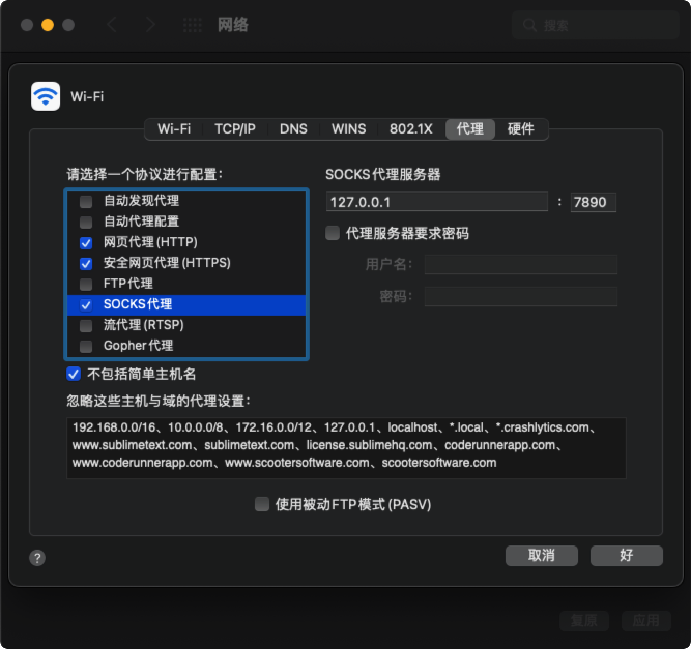Click the grid icon in the title bar

(192, 24)
